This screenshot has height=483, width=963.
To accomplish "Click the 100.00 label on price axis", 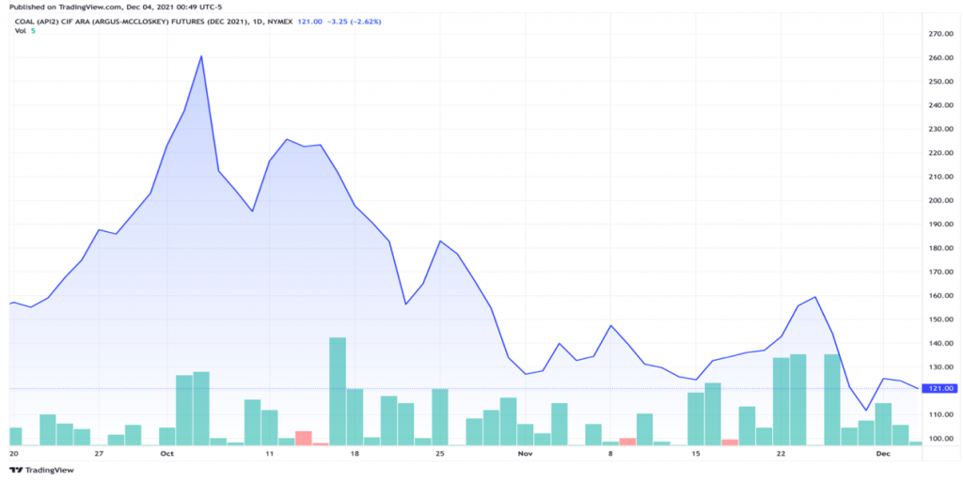I will 940,439.
